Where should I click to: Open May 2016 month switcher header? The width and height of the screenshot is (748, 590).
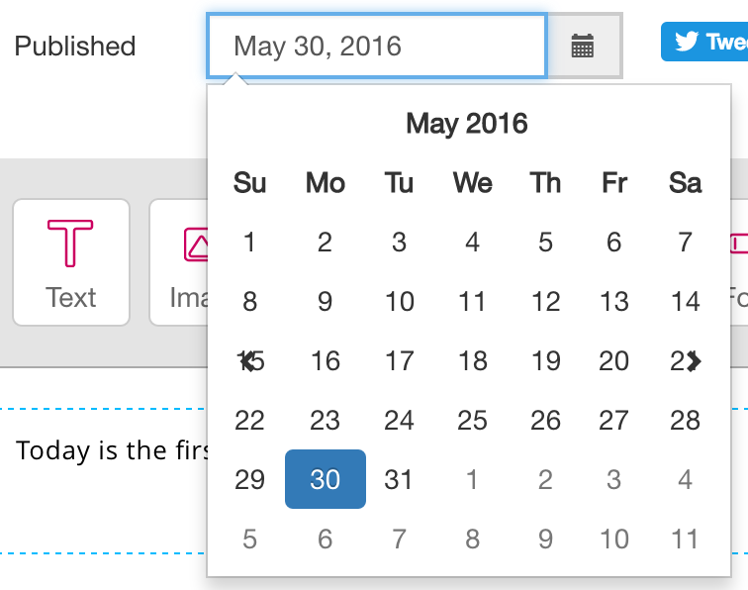point(467,124)
